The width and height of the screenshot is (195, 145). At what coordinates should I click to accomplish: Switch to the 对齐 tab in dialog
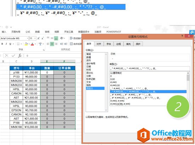click(x=99, y=44)
